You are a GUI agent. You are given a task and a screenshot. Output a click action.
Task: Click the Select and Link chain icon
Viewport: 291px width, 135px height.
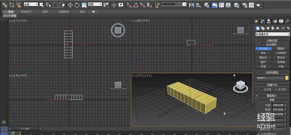(4, 5)
